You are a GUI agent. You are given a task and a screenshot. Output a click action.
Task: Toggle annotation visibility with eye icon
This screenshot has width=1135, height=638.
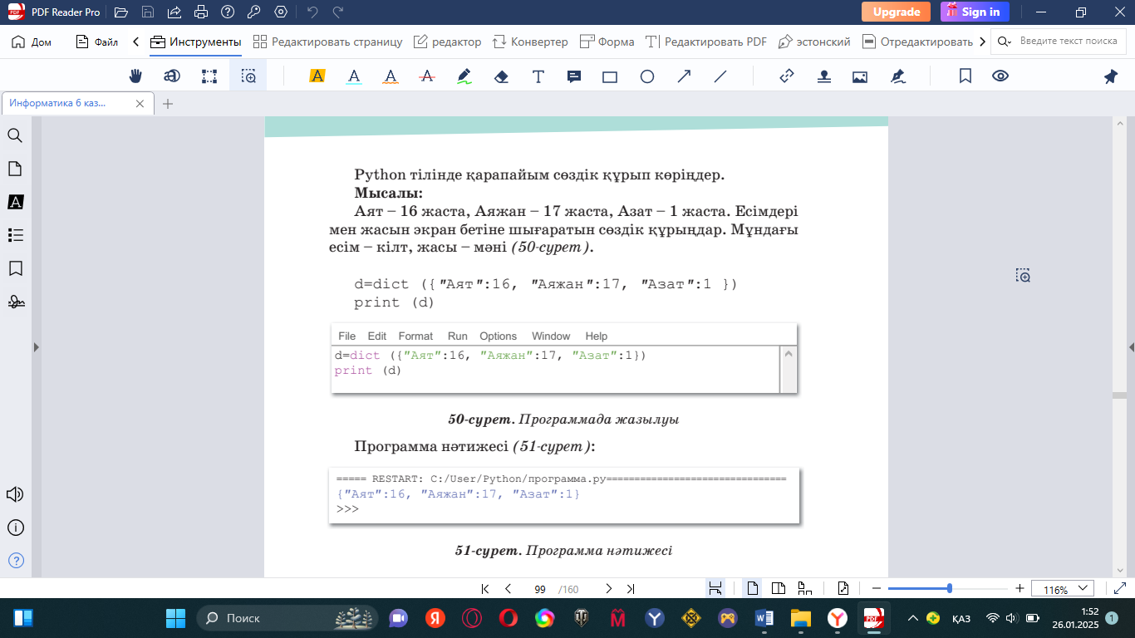(1000, 76)
